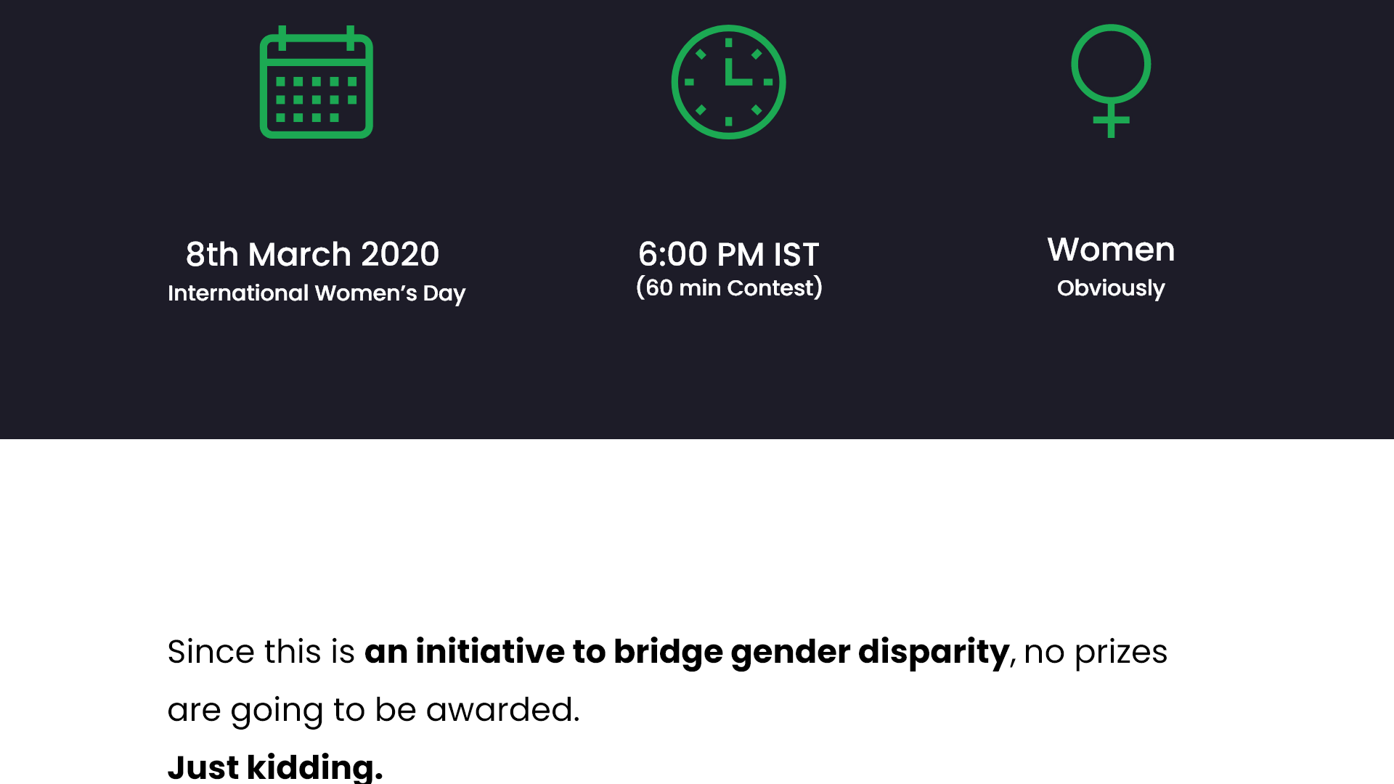Click the opening words 'Since this is'
The image size is (1394, 784).
point(261,651)
